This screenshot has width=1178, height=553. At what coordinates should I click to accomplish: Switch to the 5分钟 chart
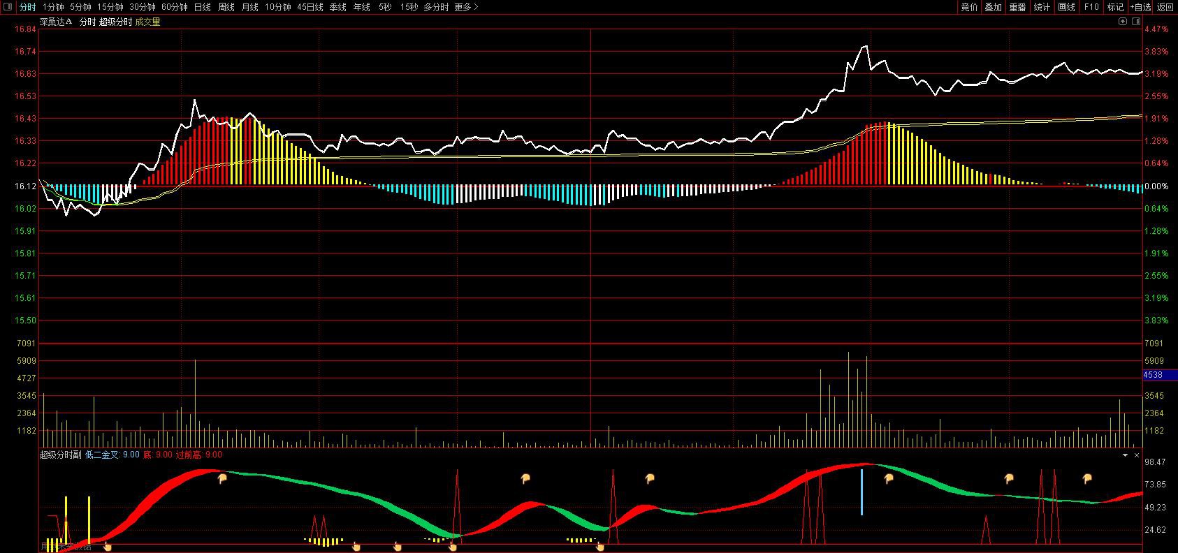pos(80,7)
